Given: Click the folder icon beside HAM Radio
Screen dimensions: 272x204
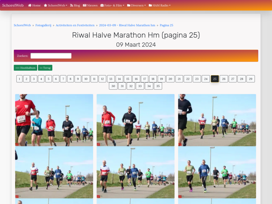Looking at the screenshot, I should click(x=150, y=5).
